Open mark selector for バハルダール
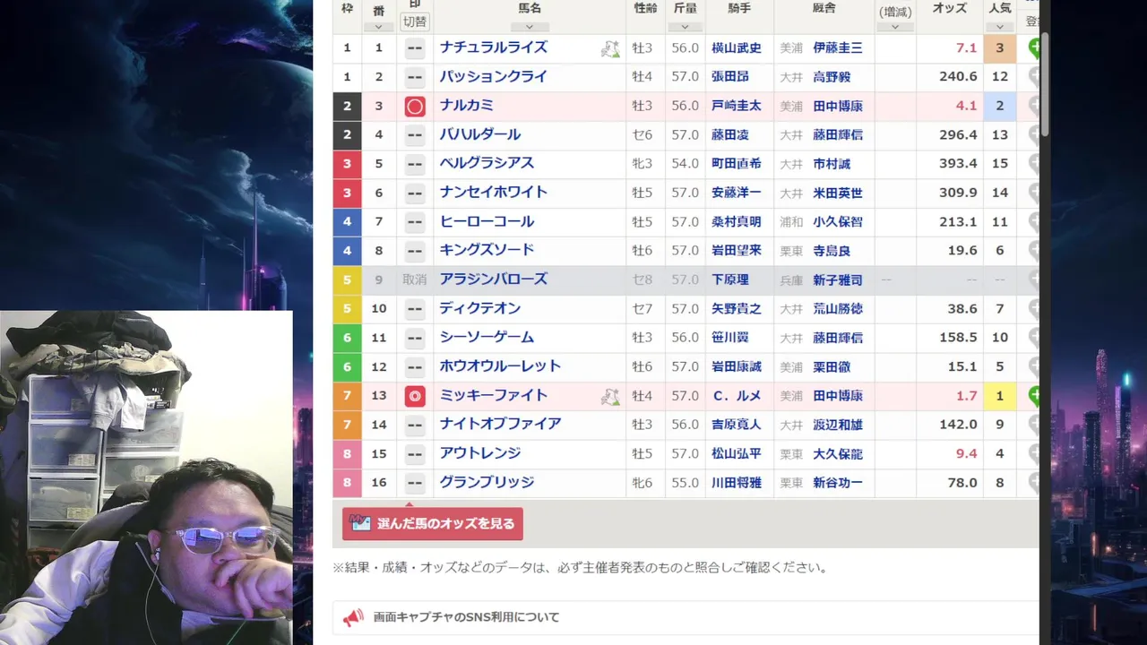The width and height of the screenshot is (1147, 645). coord(415,135)
